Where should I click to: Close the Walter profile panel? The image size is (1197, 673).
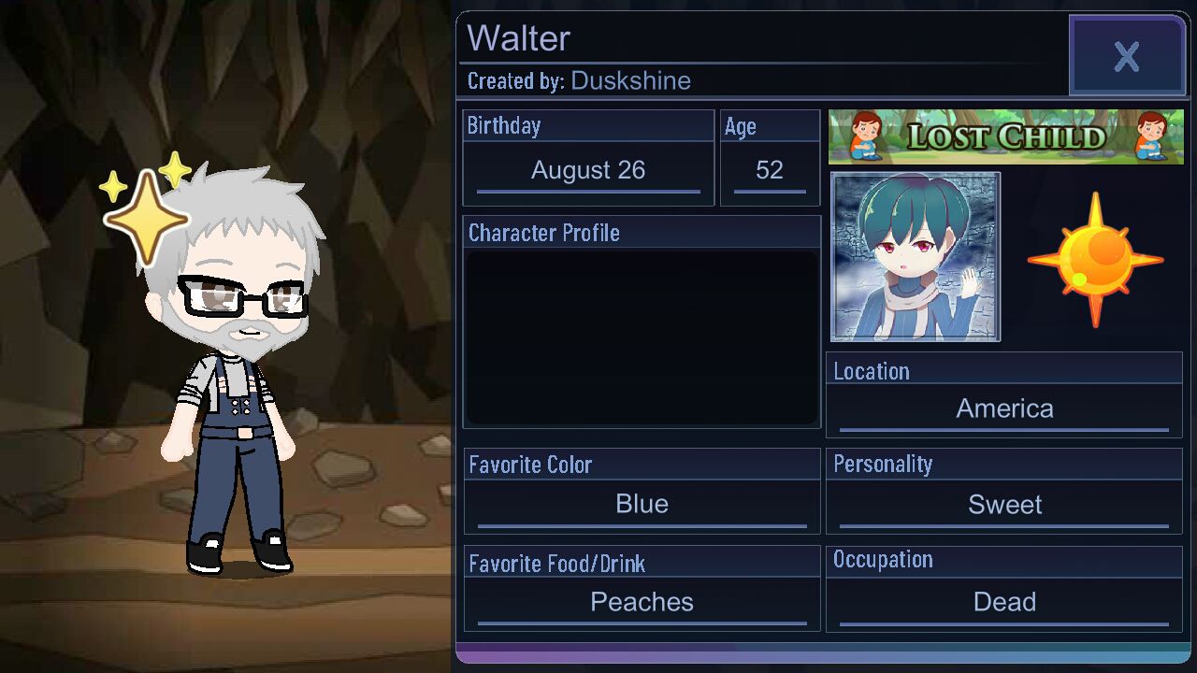click(1127, 56)
